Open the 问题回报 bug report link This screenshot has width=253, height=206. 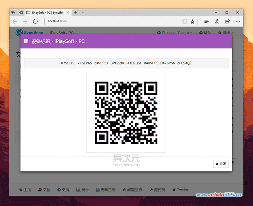click(x=132, y=190)
